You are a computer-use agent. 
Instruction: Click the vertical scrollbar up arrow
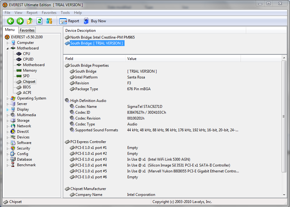coord(284,58)
